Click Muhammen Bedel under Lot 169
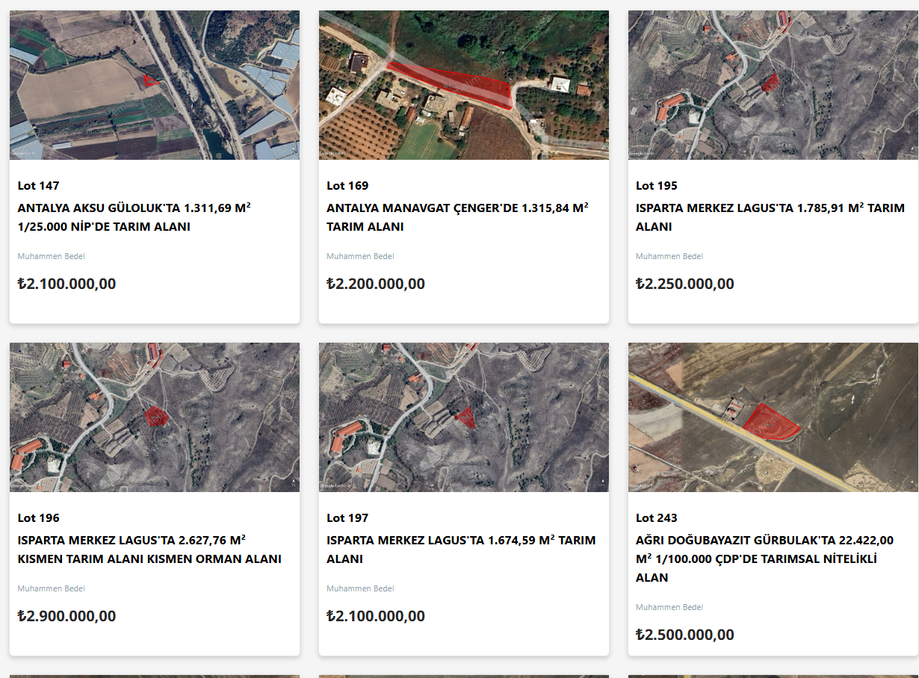The image size is (919, 678). [x=360, y=256]
